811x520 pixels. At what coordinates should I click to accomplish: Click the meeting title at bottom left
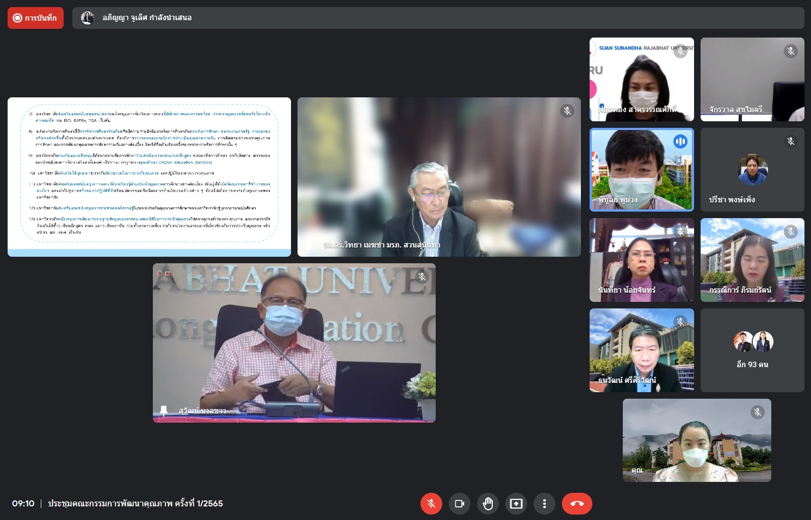(135, 504)
